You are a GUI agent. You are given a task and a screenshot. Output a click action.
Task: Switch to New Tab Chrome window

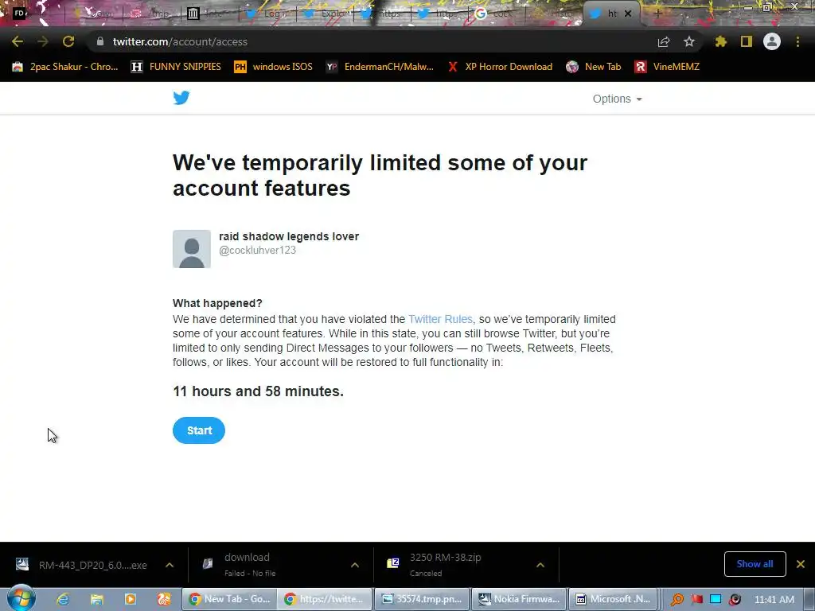coord(229,599)
